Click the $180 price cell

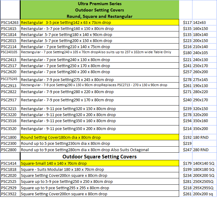(x=186, y=53)
